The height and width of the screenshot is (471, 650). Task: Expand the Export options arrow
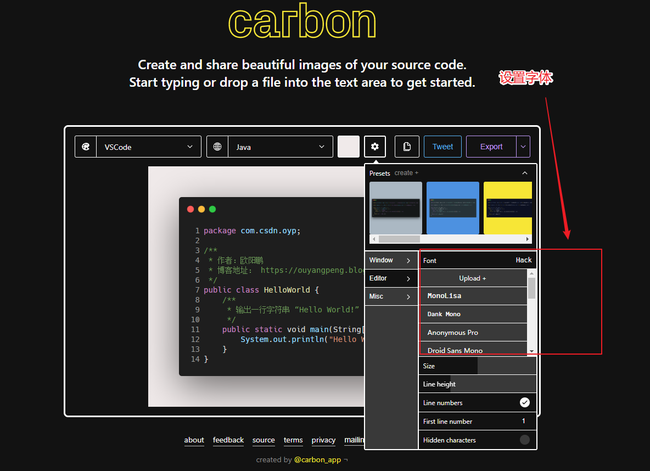523,147
